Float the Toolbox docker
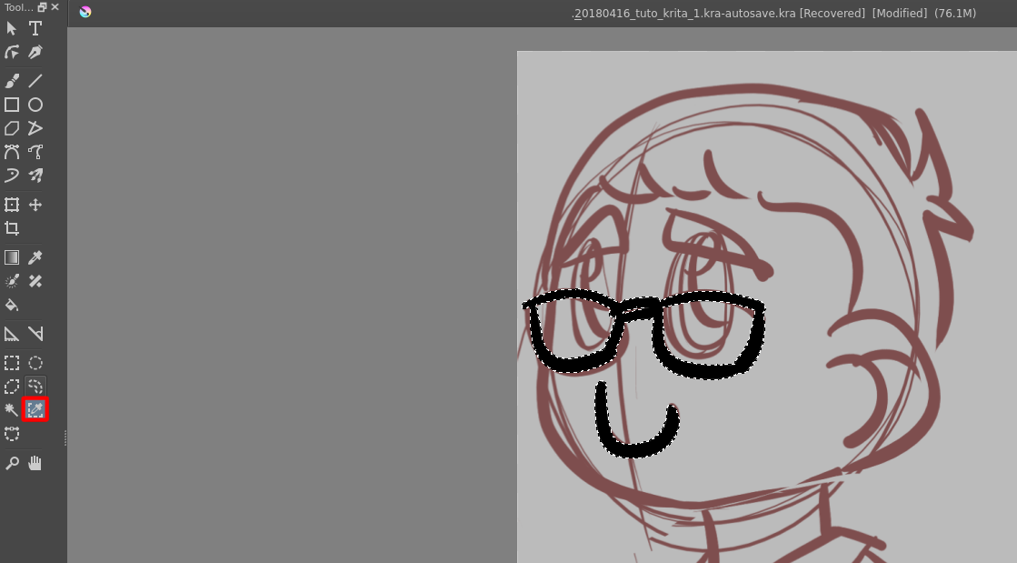Image resolution: width=1017 pixels, height=563 pixels. [42, 6]
